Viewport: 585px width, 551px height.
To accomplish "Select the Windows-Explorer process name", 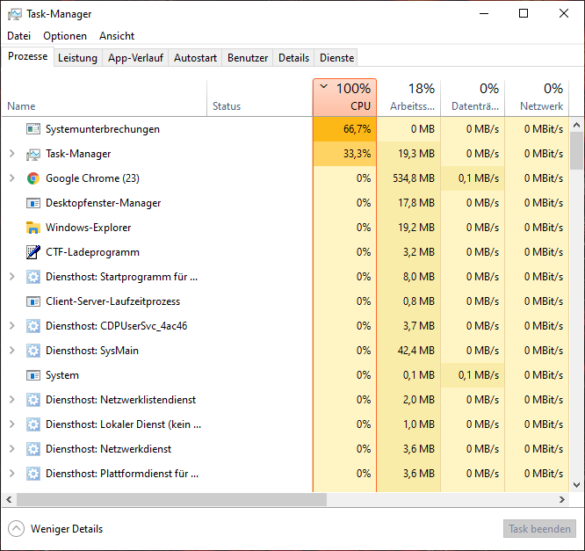I will click(89, 228).
